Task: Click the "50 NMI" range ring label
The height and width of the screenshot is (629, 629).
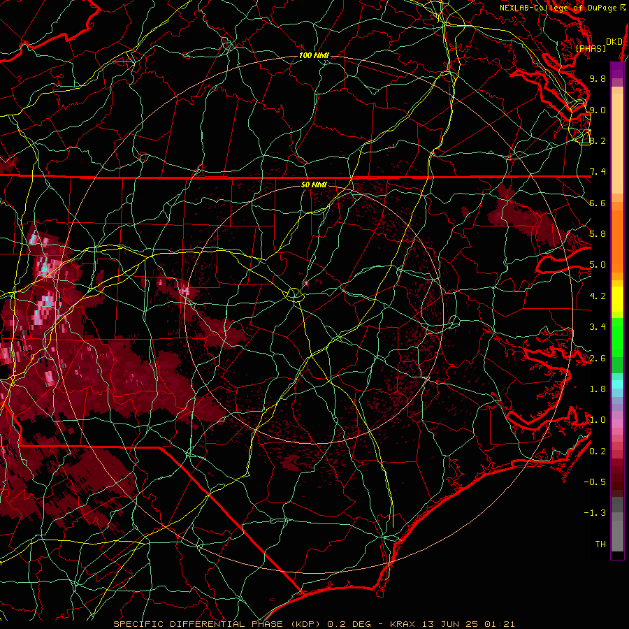Action: 314,185
